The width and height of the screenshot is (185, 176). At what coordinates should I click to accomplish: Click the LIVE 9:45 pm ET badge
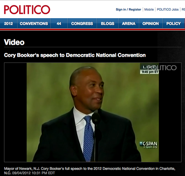pyautogui.click(x=149, y=70)
